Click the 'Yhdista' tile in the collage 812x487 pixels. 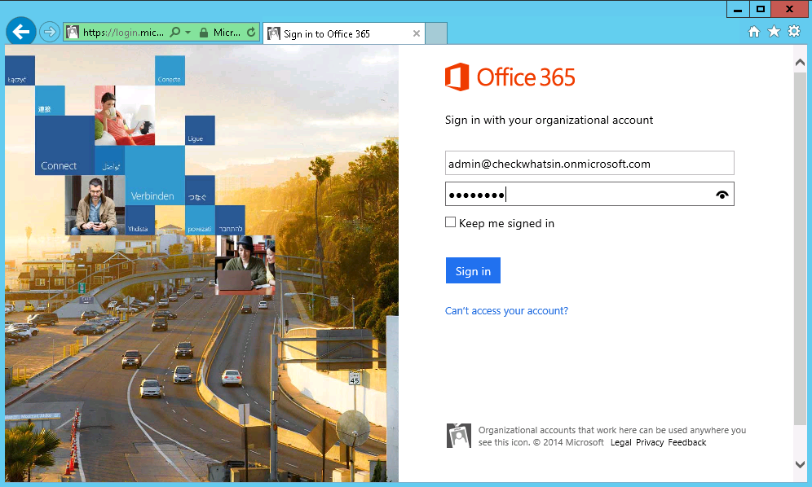(x=140, y=221)
